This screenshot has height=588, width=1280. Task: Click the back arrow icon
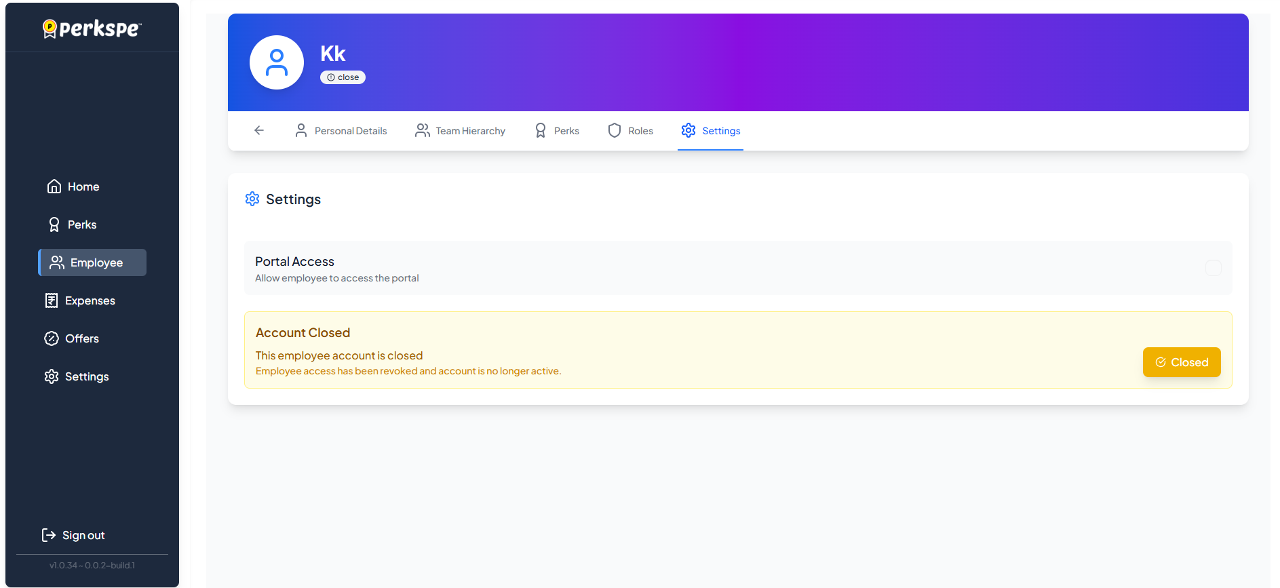click(x=259, y=130)
